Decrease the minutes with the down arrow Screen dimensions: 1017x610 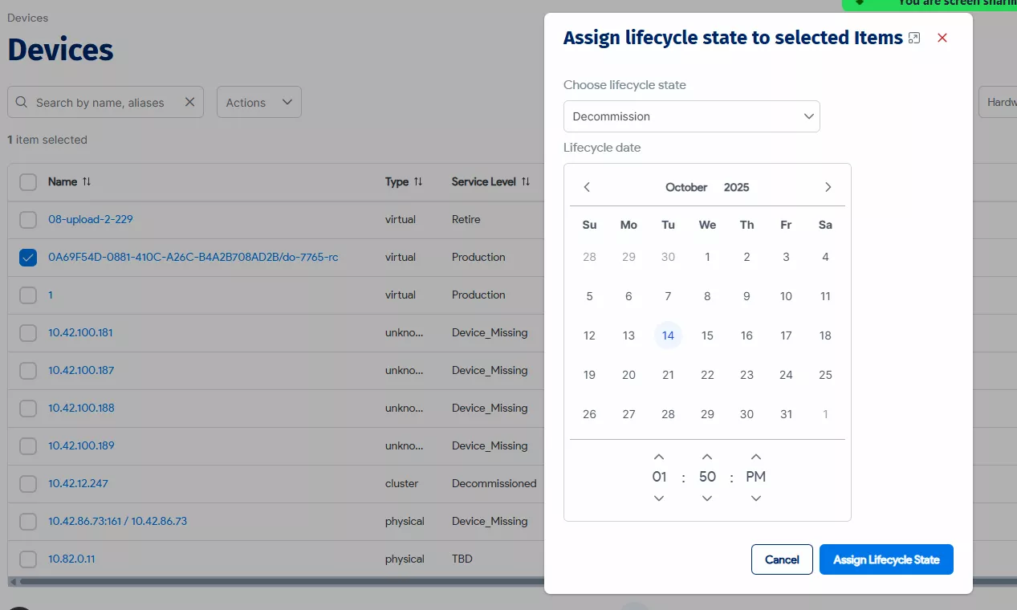pyautogui.click(x=707, y=498)
